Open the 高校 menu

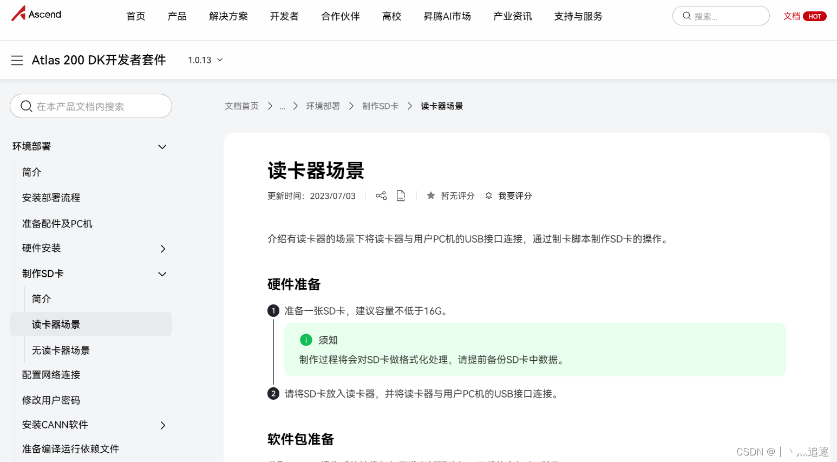(x=391, y=16)
